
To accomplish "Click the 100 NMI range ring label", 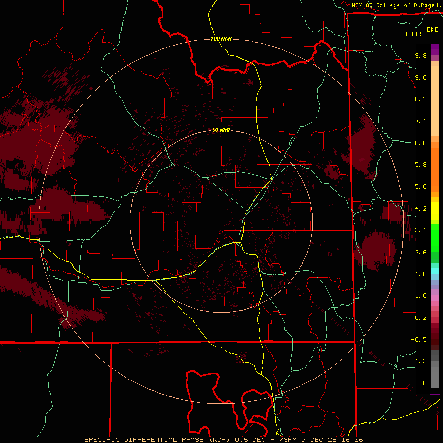I will pyautogui.click(x=221, y=39).
